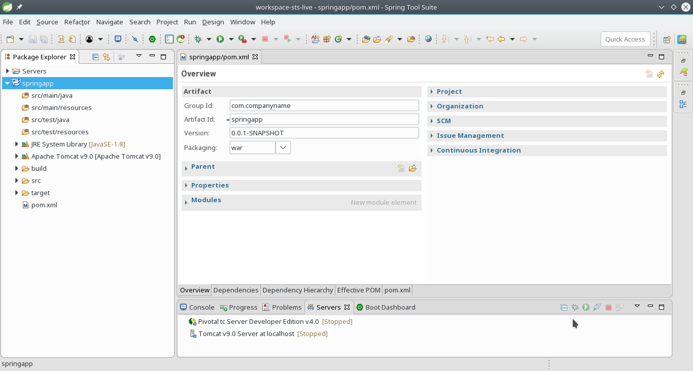Click the Open Web Browser globe icon
Viewport: 693px width, 371px height.
click(x=428, y=39)
